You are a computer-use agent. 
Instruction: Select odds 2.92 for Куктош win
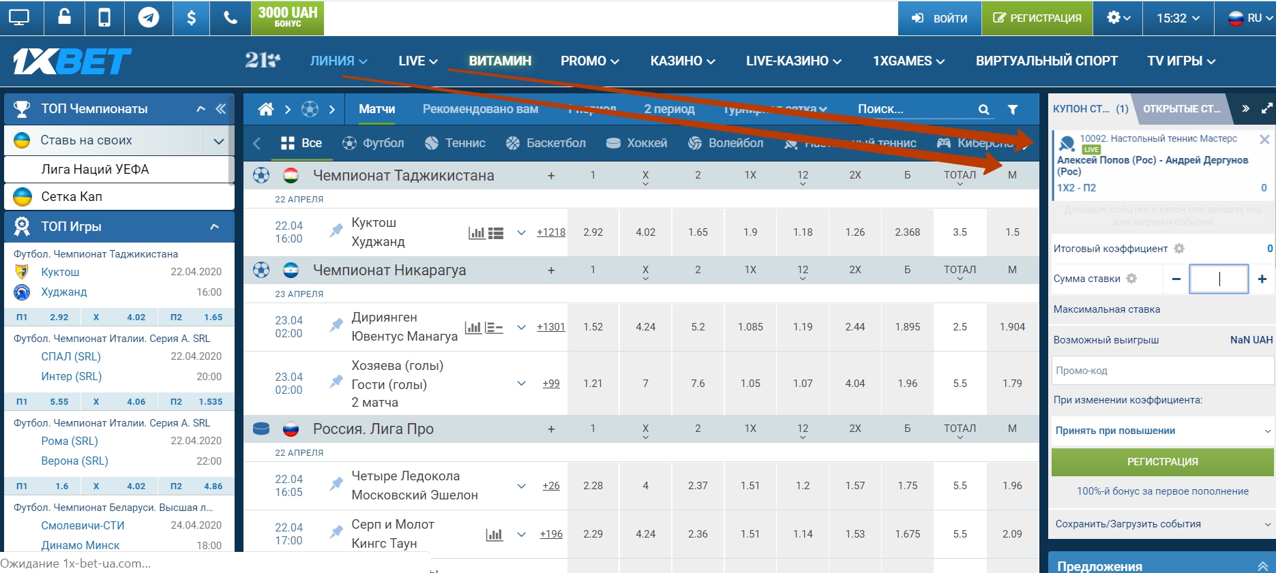click(593, 232)
